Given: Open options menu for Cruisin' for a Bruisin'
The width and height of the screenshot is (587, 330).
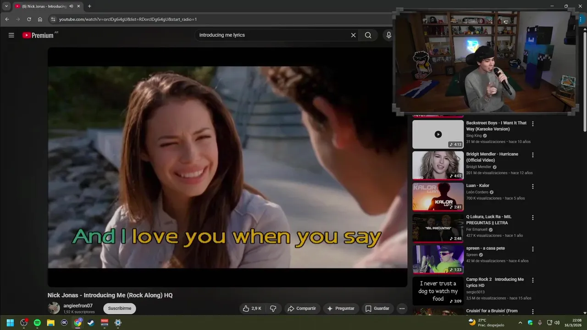Looking at the screenshot, I should click(533, 312).
